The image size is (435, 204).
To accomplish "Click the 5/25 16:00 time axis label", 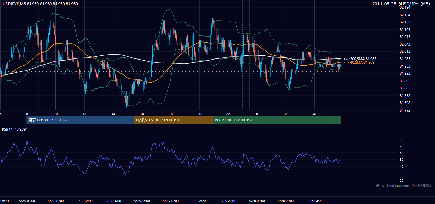I will (x=142, y=201).
